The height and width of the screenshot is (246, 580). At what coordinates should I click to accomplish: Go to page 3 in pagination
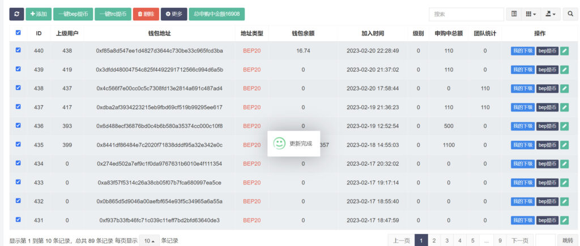(x=446, y=240)
